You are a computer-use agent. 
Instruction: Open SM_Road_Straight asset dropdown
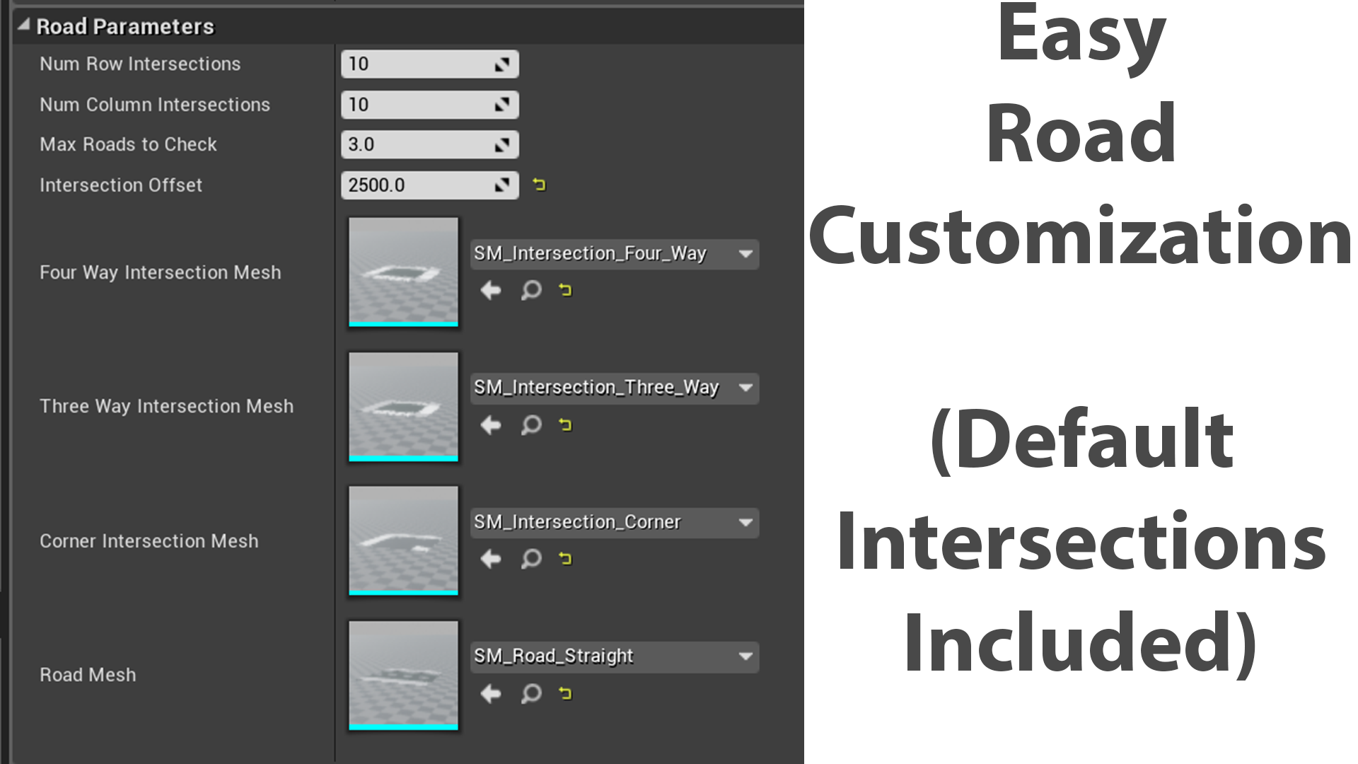point(745,656)
